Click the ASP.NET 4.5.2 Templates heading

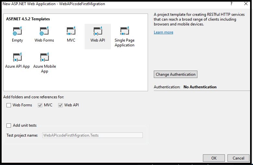point(28,19)
